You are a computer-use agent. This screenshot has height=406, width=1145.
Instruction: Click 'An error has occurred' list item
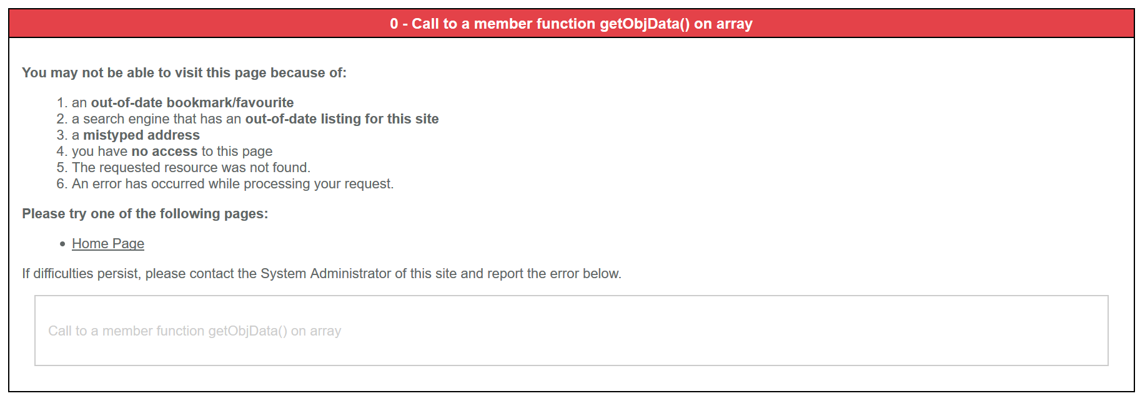click(x=232, y=184)
